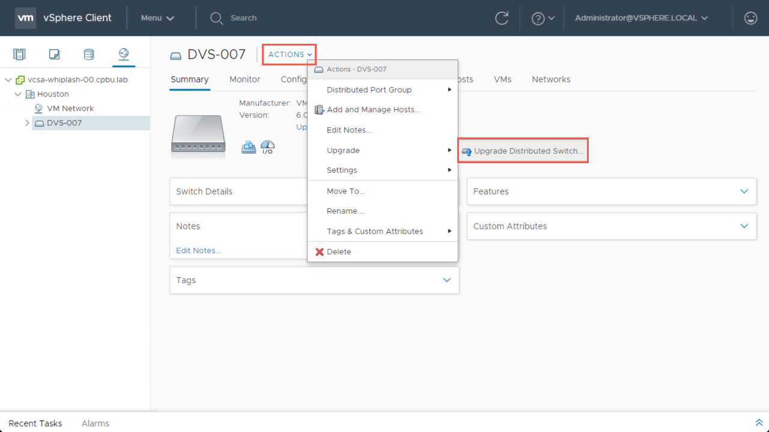
Task: Click the DVS-007 title switch icon
Action: 176,56
